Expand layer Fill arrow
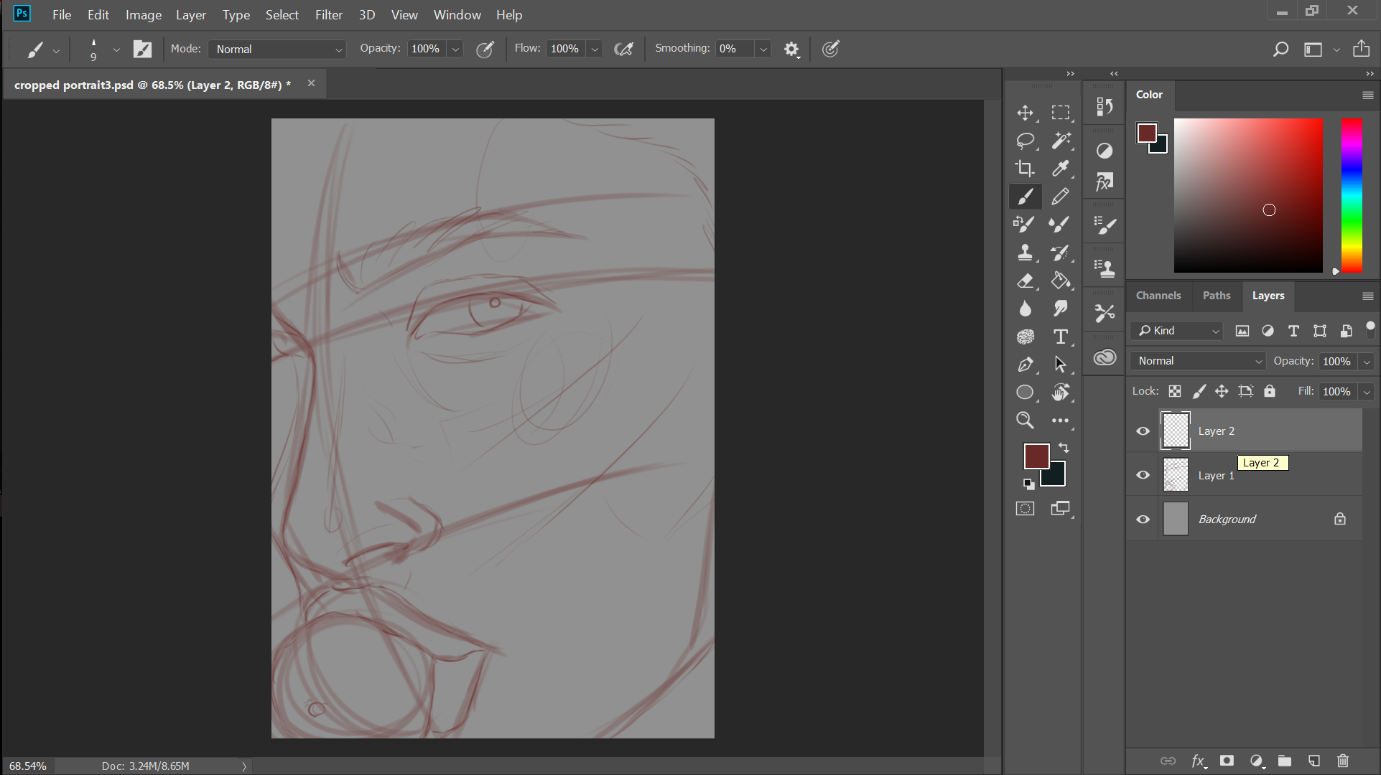The height and width of the screenshot is (775, 1381). point(1367,392)
